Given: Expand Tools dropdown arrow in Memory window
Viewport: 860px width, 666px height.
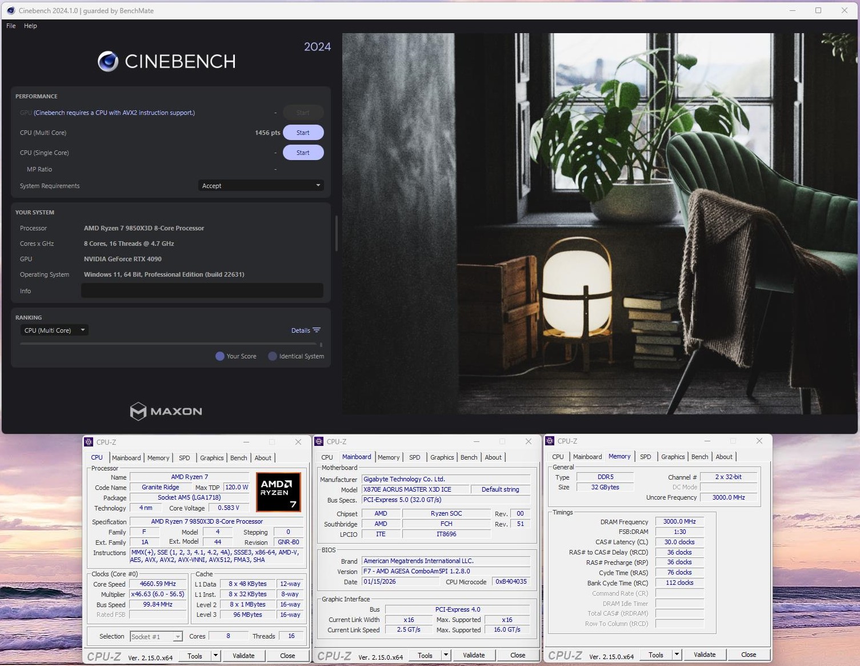Looking at the screenshot, I should pos(677,655).
